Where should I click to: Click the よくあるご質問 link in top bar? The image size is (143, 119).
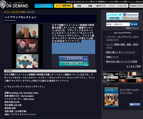113,2
